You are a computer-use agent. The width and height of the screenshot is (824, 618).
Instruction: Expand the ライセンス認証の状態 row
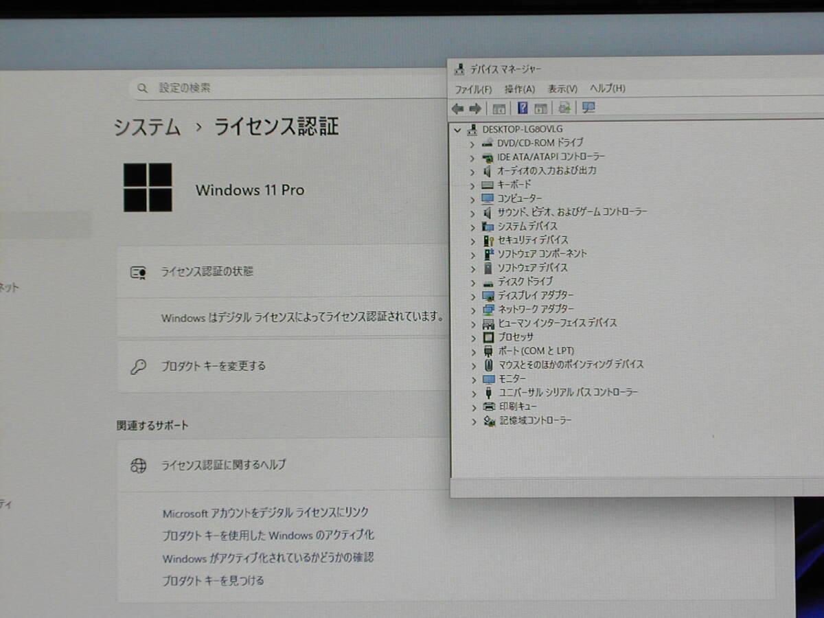283,272
